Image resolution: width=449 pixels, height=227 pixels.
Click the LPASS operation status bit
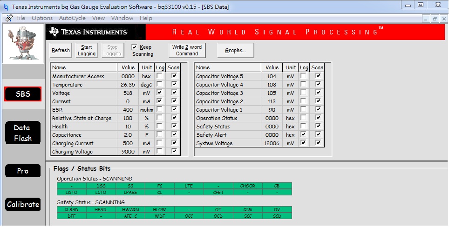click(x=130, y=193)
